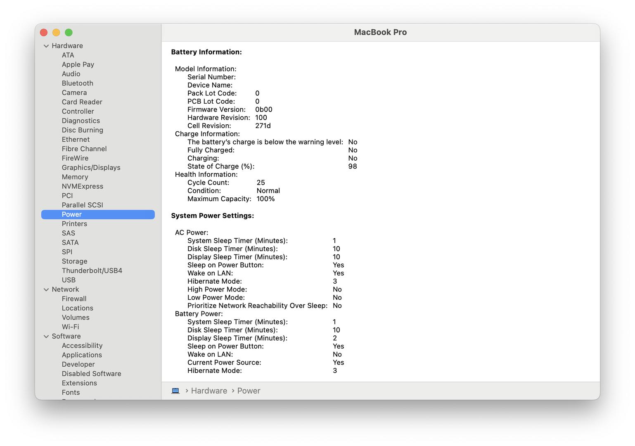Select Camera in the sidebar
This screenshot has height=446, width=635.
(x=74, y=93)
